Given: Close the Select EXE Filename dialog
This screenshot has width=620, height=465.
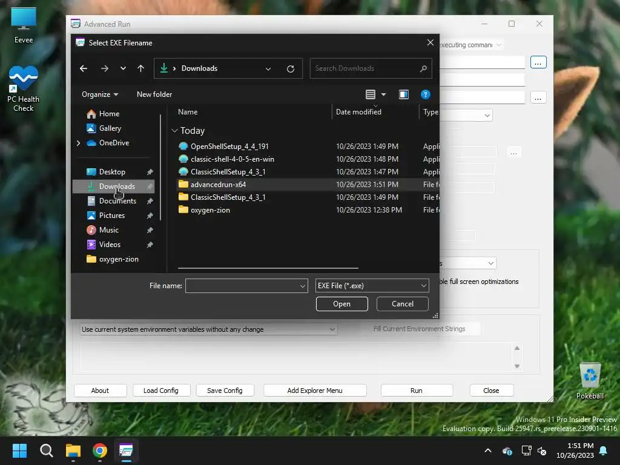Looking at the screenshot, I should coord(430,42).
